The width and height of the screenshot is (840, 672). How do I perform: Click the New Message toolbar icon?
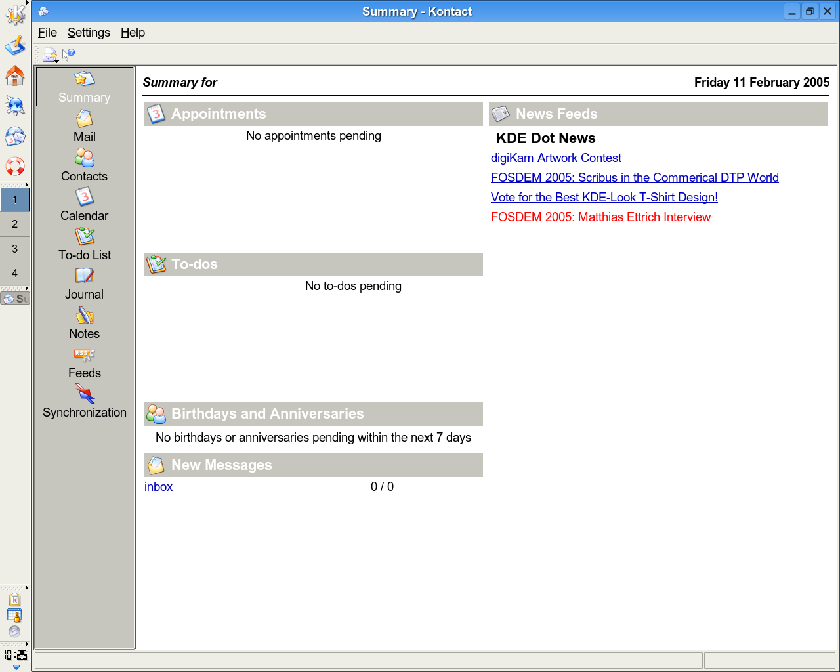(51, 55)
